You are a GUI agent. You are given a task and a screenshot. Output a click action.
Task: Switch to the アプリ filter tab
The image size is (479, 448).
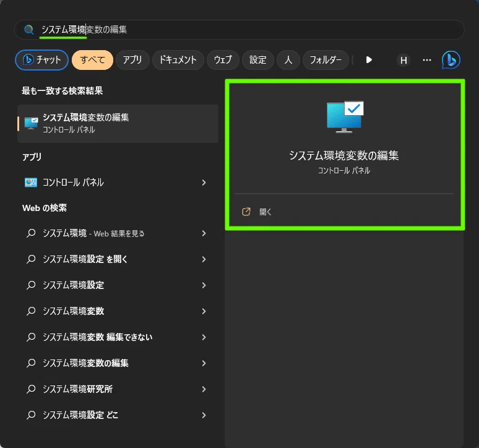point(132,60)
